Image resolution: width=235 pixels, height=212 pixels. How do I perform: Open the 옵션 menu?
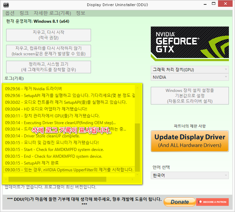(10, 13)
